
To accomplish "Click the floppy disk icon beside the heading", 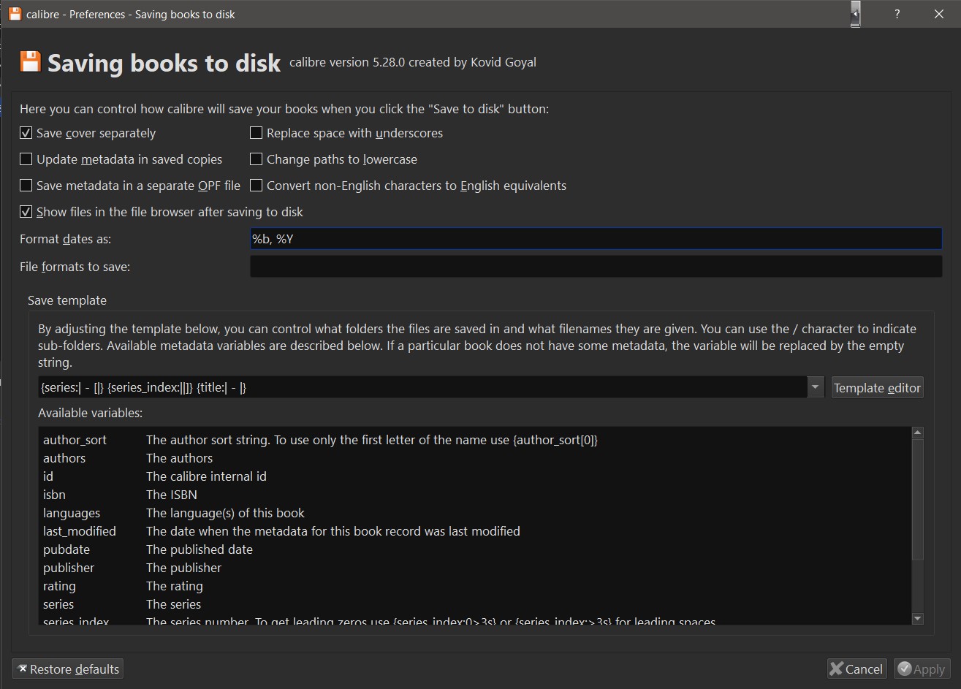I will click(x=30, y=62).
